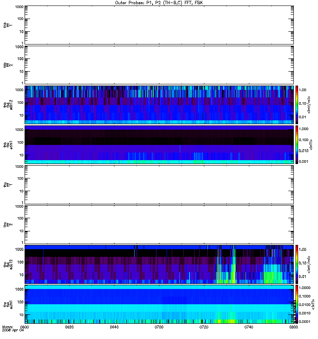Click the thb scm1 nT color bar
The image size is (318, 339).
pos(297,144)
